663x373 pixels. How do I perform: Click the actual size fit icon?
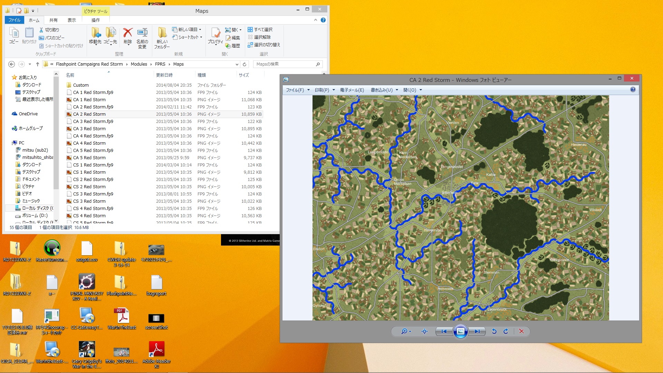(424, 331)
